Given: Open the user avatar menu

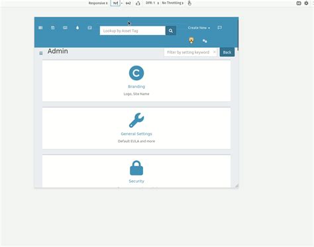Looking at the screenshot, I should tap(191, 40).
